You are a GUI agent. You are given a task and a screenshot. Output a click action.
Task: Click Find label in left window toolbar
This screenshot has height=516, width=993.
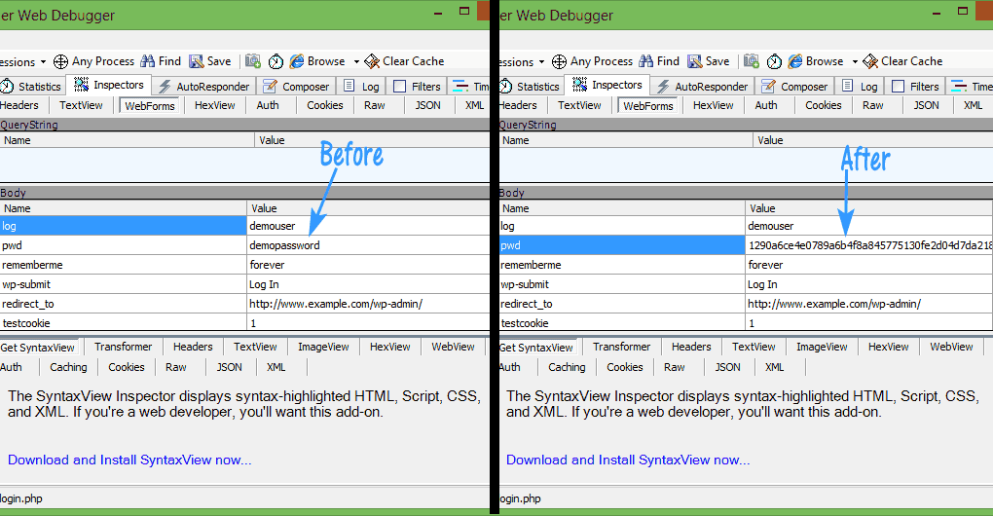[x=169, y=60]
